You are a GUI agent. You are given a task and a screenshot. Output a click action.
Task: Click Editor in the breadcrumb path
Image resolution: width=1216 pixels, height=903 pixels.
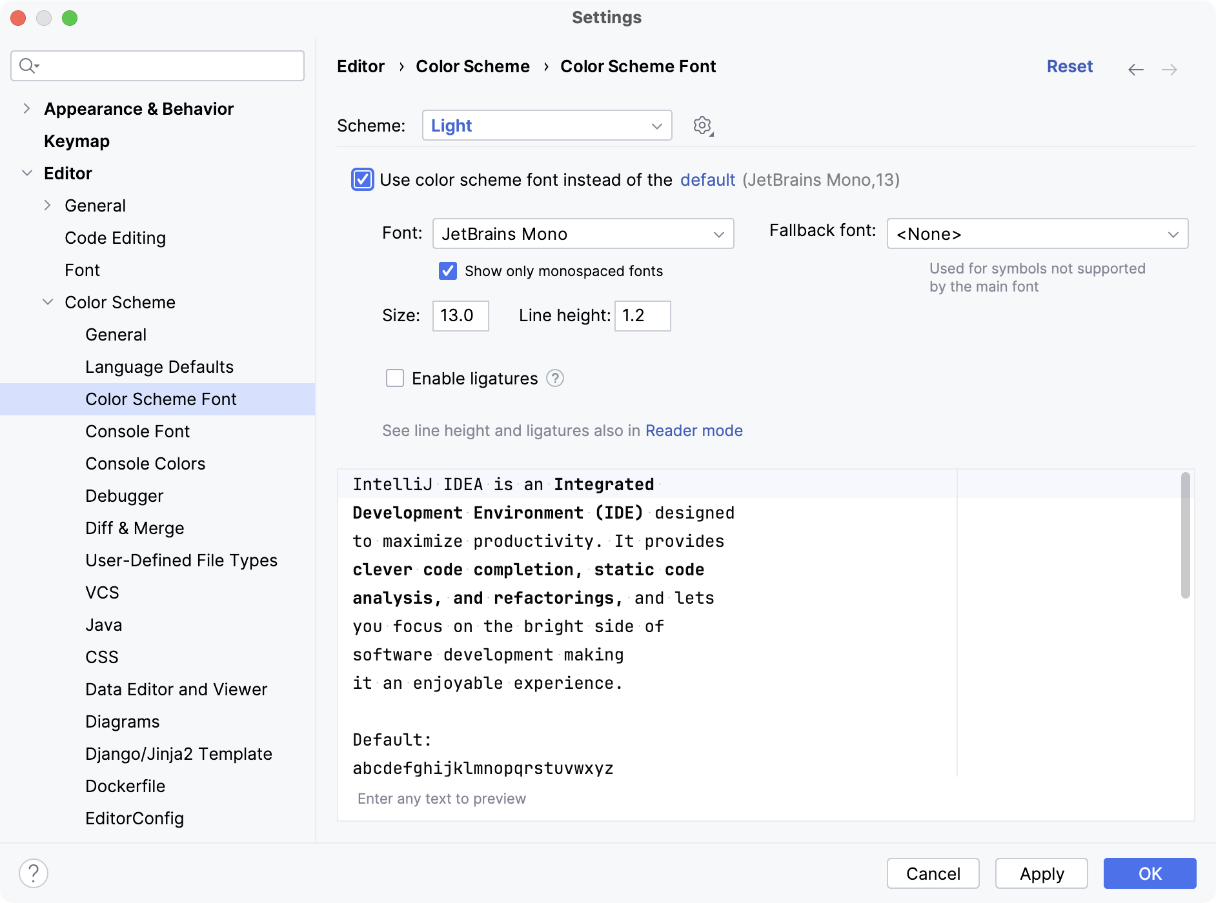click(360, 66)
